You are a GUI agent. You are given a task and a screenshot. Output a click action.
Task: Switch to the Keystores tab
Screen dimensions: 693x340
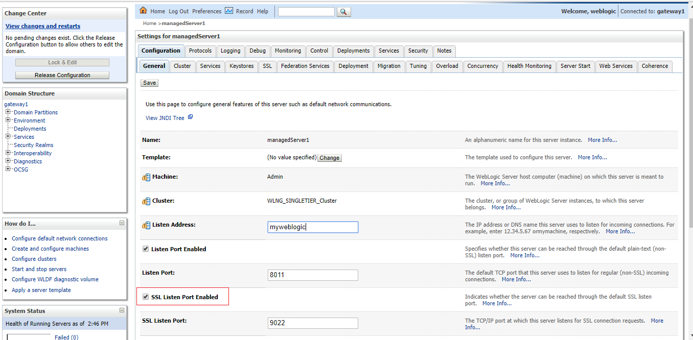coord(241,66)
